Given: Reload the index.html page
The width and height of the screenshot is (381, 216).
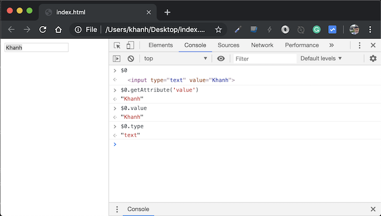Looking at the screenshot, I should [x=43, y=29].
